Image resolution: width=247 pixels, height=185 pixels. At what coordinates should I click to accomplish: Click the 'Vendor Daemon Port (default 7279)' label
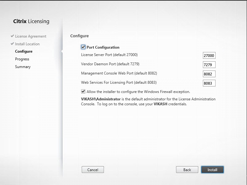[110, 64]
